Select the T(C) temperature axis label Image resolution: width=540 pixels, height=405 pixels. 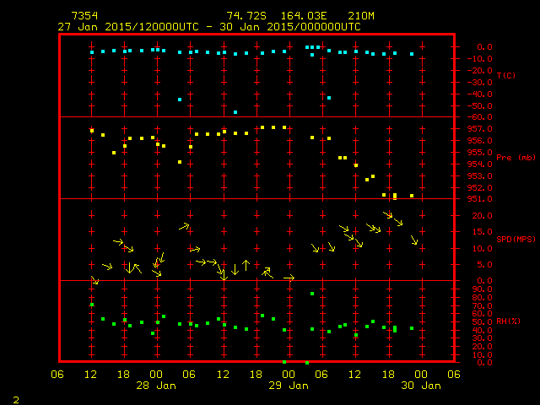click(x=505, y=76)
